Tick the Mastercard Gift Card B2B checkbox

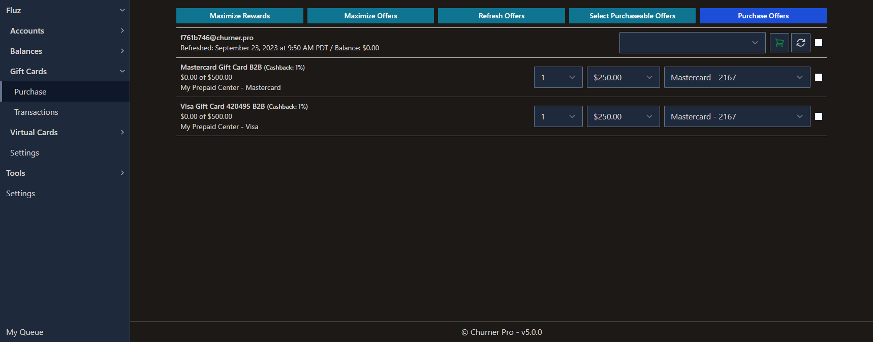click(818, 77)
